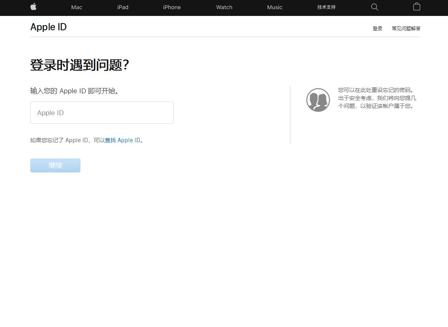Viewport: 448px width, 327px height.
Task: Click the two-person account avatar icon
Action: click(x=318, y=100)
